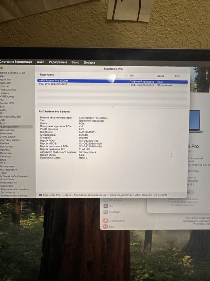This screenshot has height=281, width=210.
Task: Select NVMExpress in the sidebar
Action: tap(7, 96)
